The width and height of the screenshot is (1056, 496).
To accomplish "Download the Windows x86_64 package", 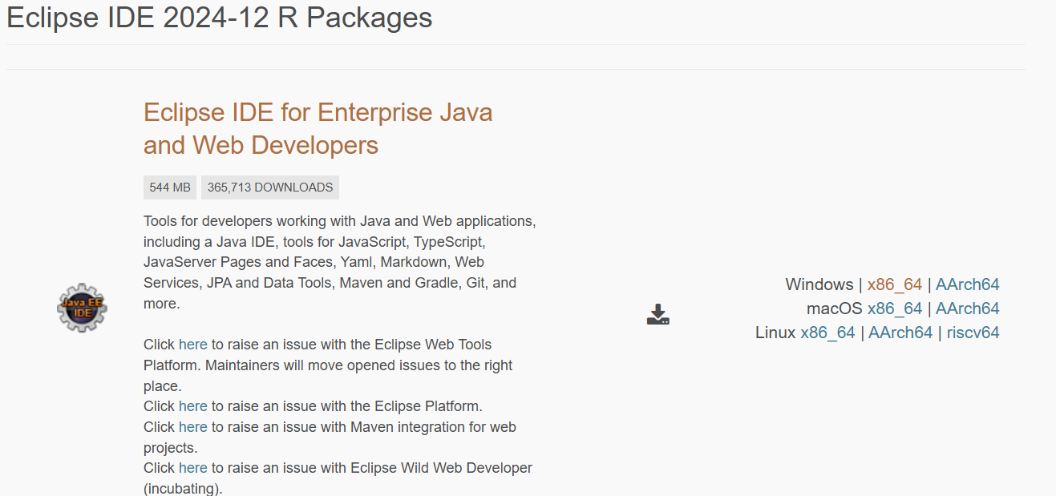I will pyautogui.click(x=895, y=284).
